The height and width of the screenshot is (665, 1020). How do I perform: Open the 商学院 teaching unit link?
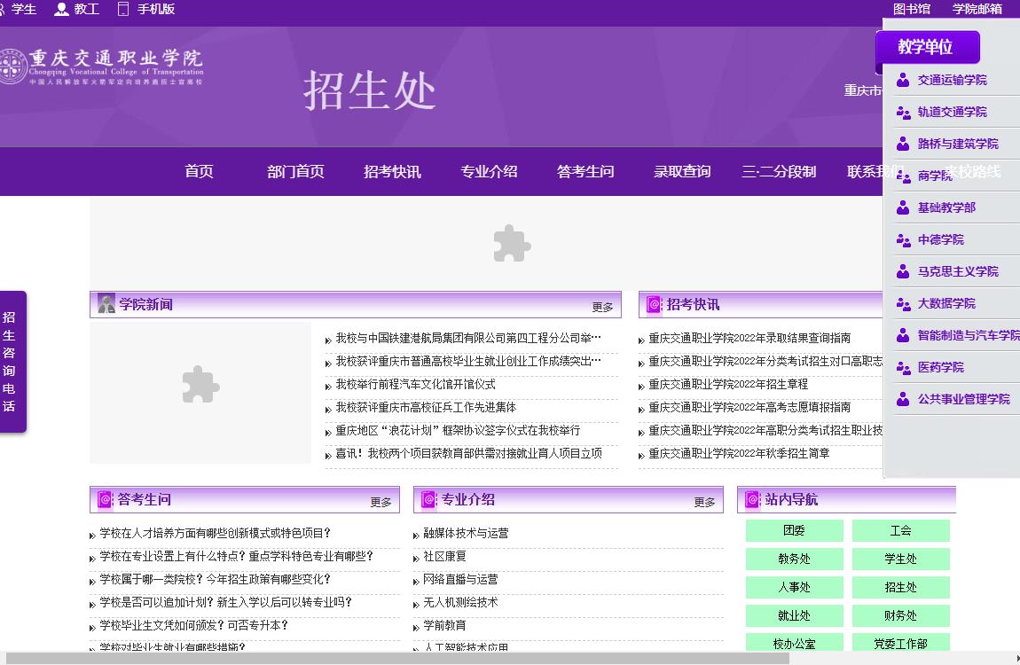[935, 176]
